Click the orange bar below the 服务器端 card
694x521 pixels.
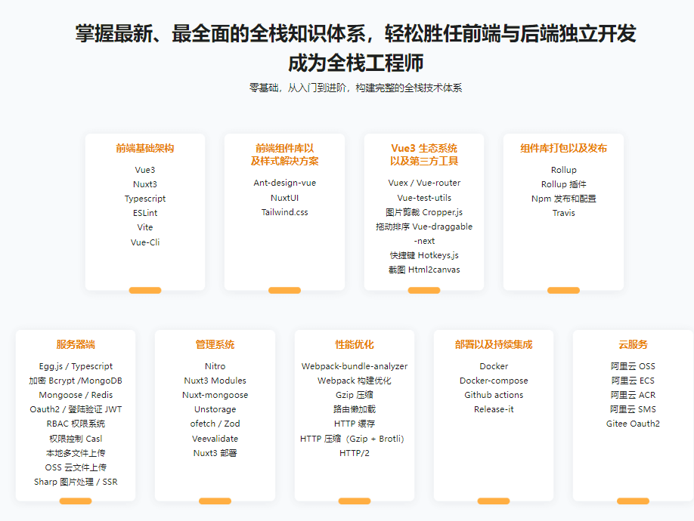pos(76,501)
